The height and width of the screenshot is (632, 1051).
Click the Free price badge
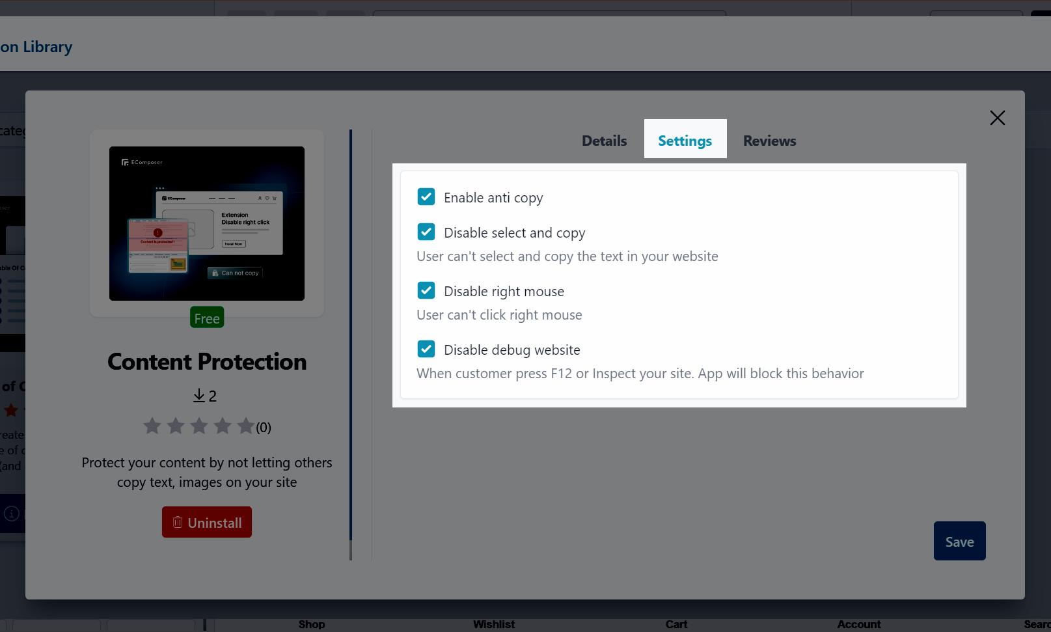(207, 318)
